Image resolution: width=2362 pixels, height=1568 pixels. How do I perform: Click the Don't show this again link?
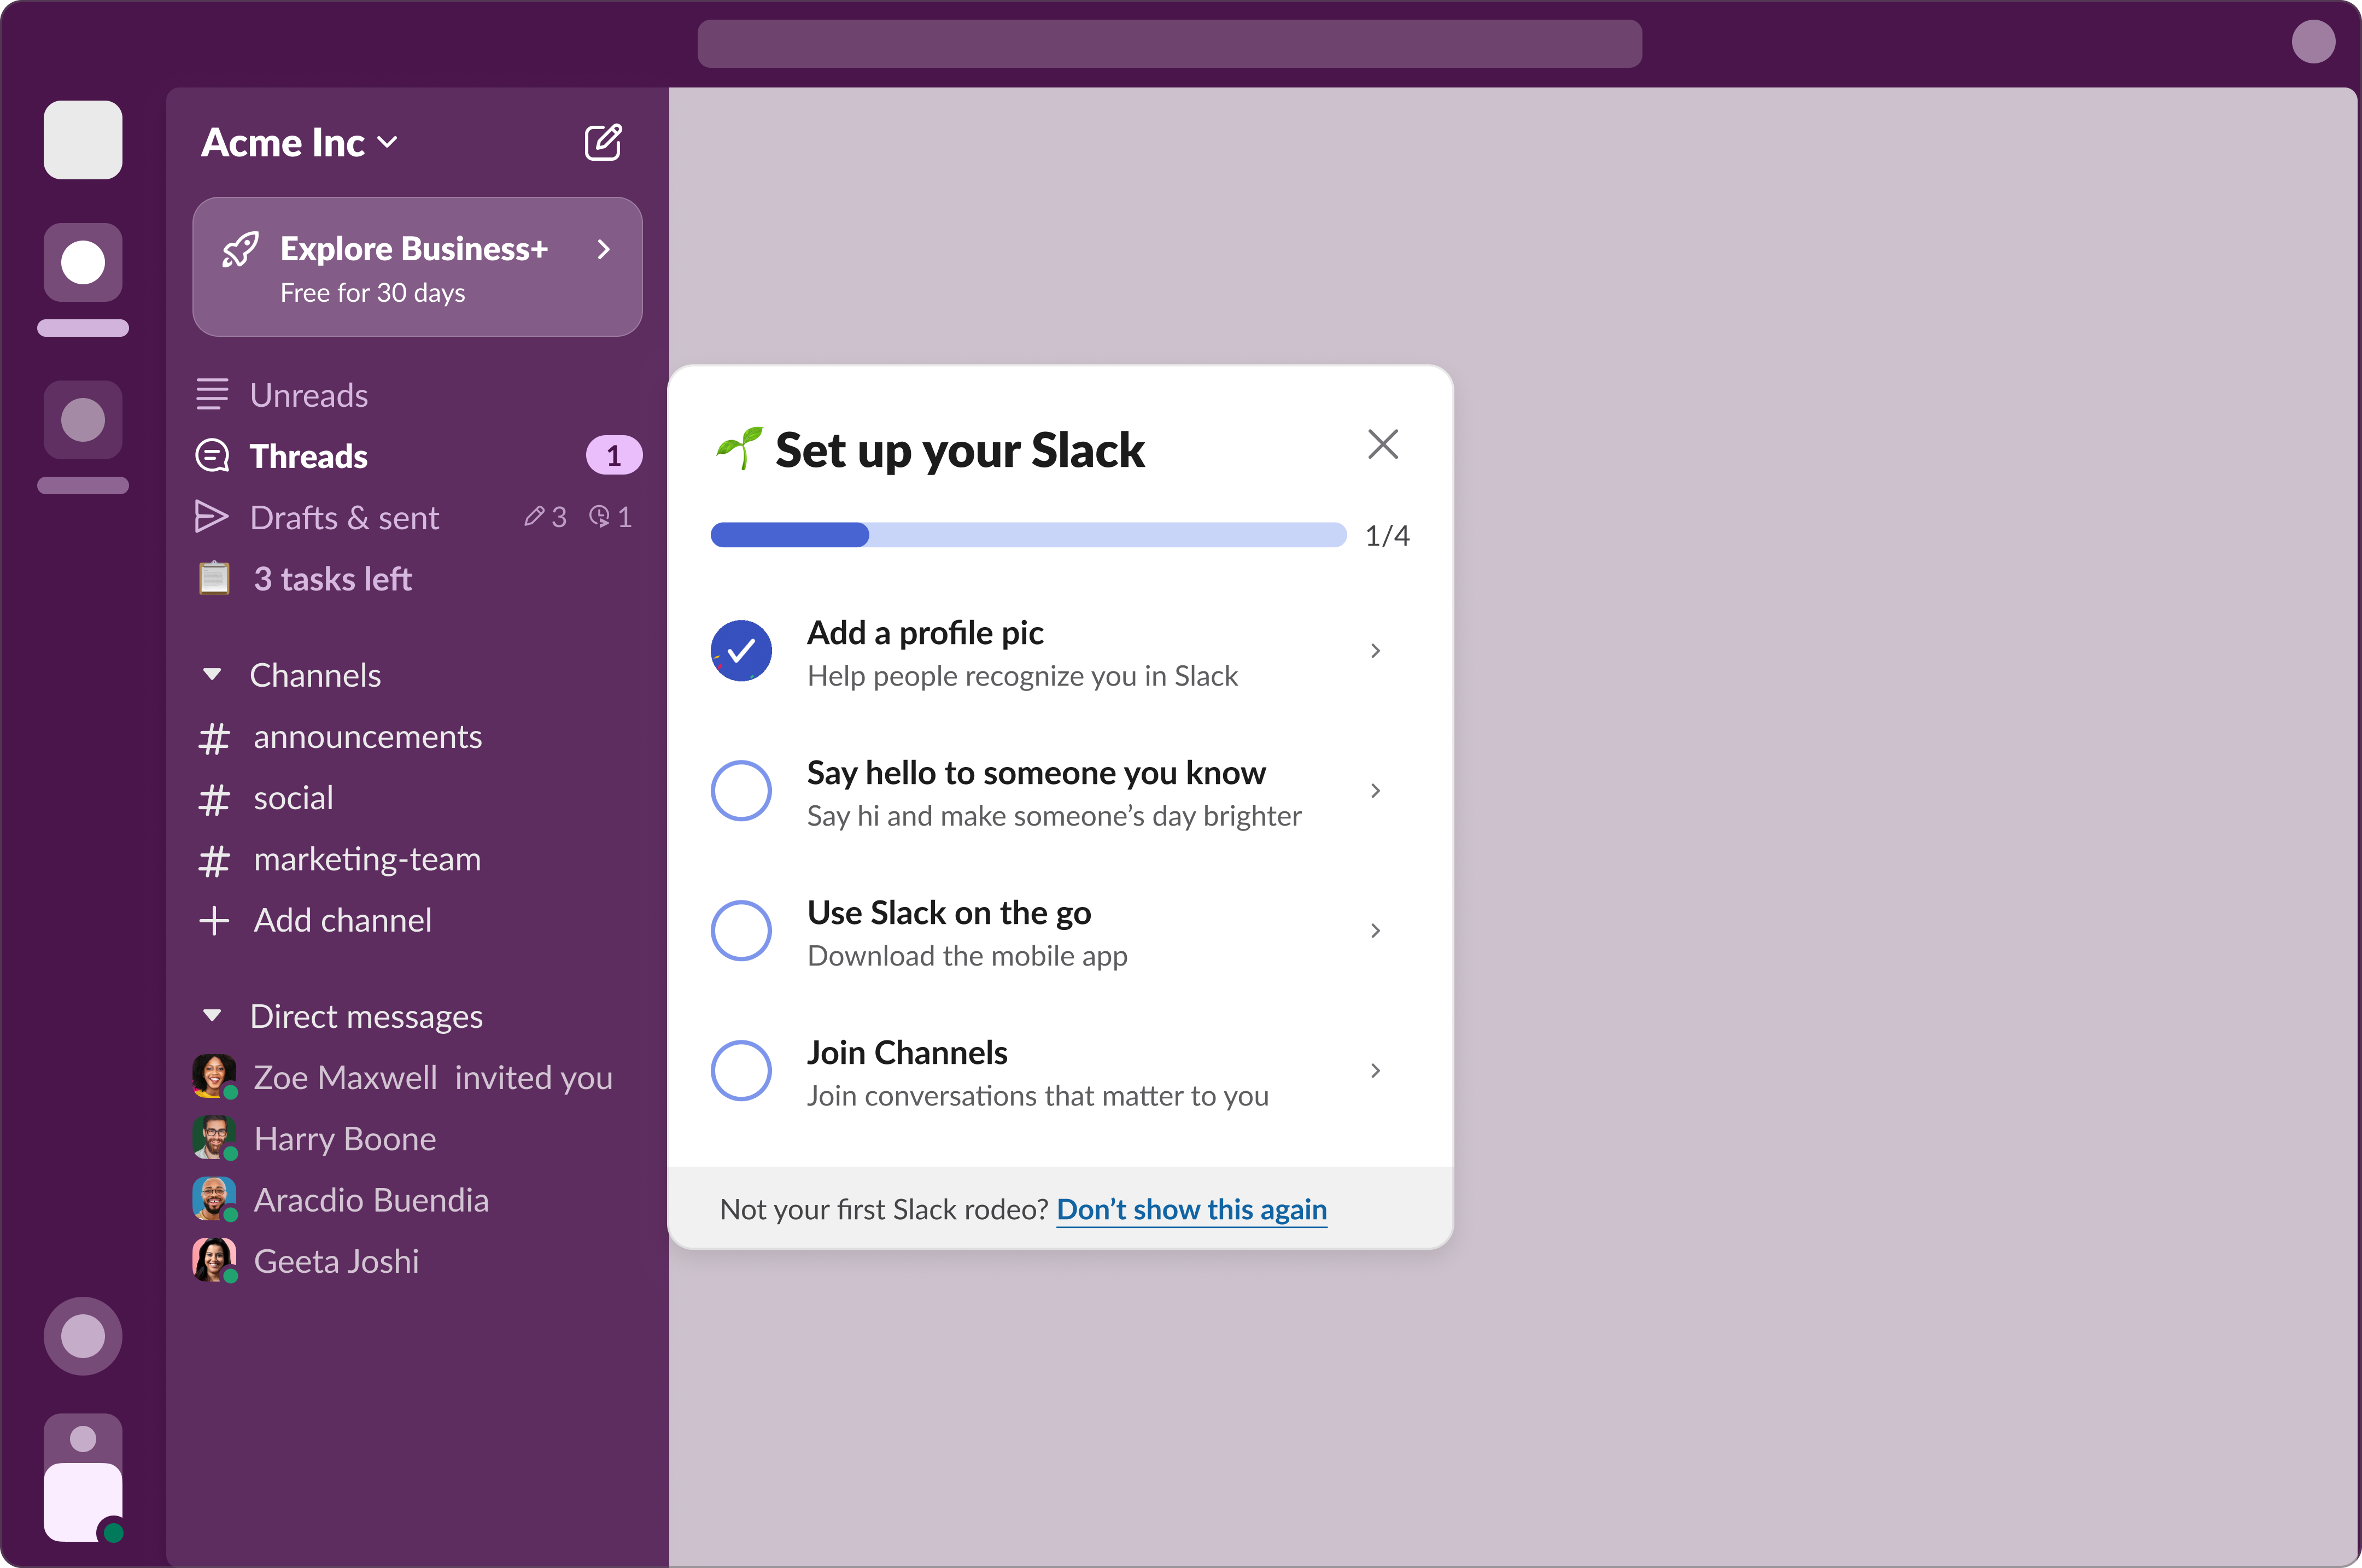point(1191,1210)
